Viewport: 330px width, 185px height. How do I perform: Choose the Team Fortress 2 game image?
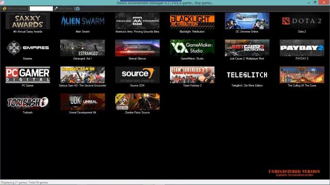192,75
